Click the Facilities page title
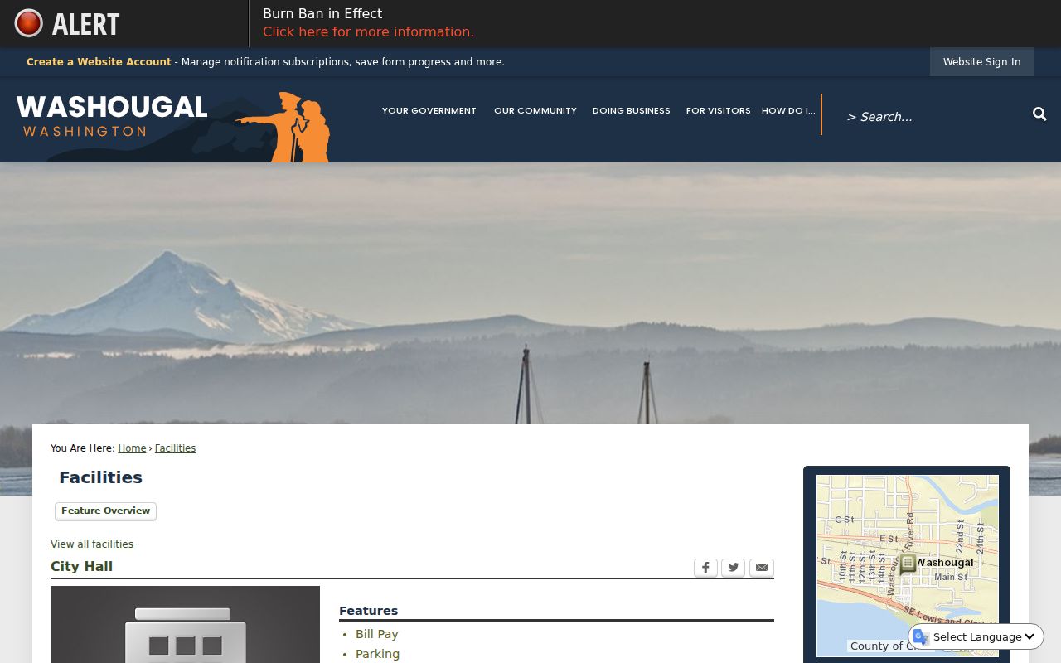The image size is (1061, 663). tap(100, 477)
